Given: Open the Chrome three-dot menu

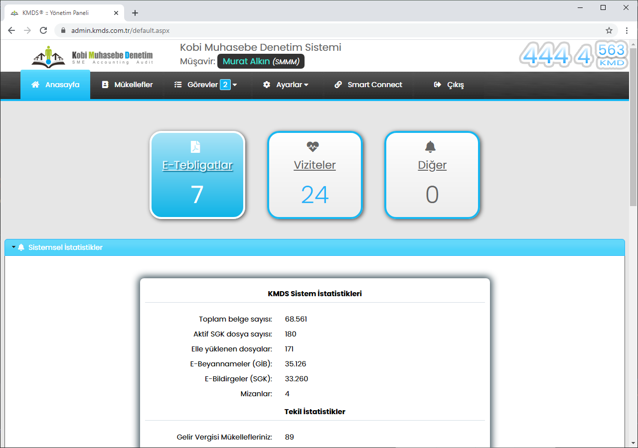Looking at the screenshot, I should (x=627, y=30).
